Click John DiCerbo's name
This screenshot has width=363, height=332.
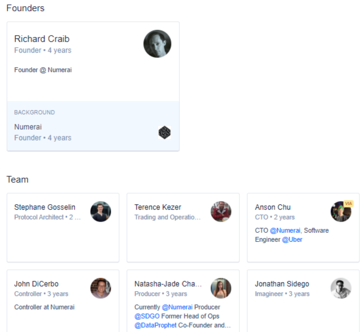click(x=36, y=284)
